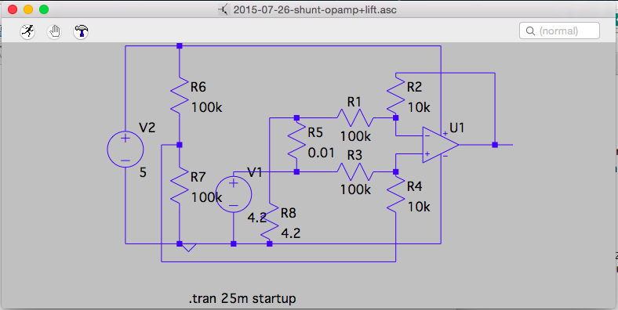Click the schematic file icon in title
618x310 pixels.
(224, 9)
